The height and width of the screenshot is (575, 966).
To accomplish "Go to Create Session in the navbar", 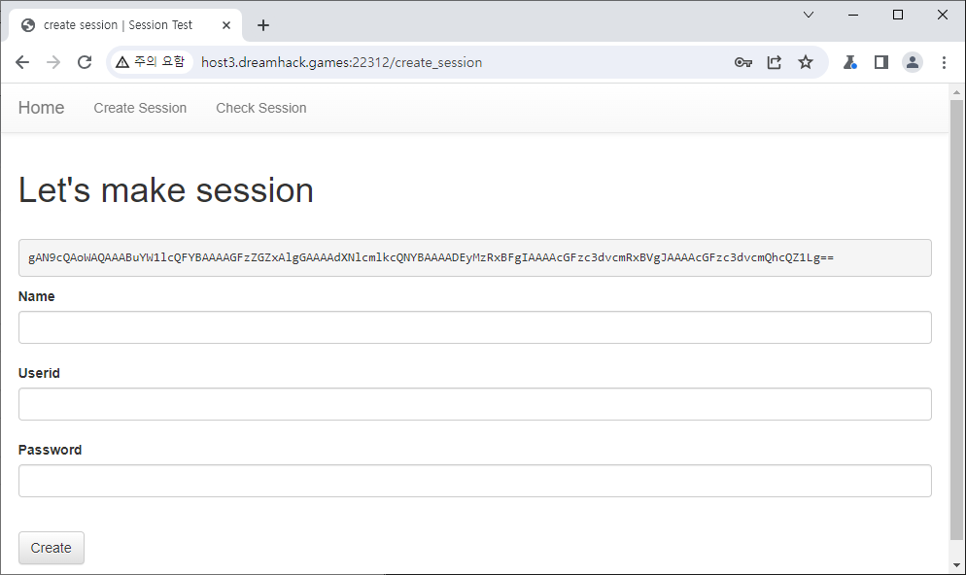I will click(x=140, y=108).
